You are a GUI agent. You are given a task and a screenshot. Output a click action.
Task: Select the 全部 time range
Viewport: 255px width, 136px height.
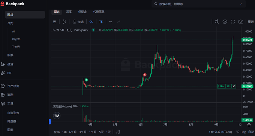pyautogui.click(x=57, y=132)
